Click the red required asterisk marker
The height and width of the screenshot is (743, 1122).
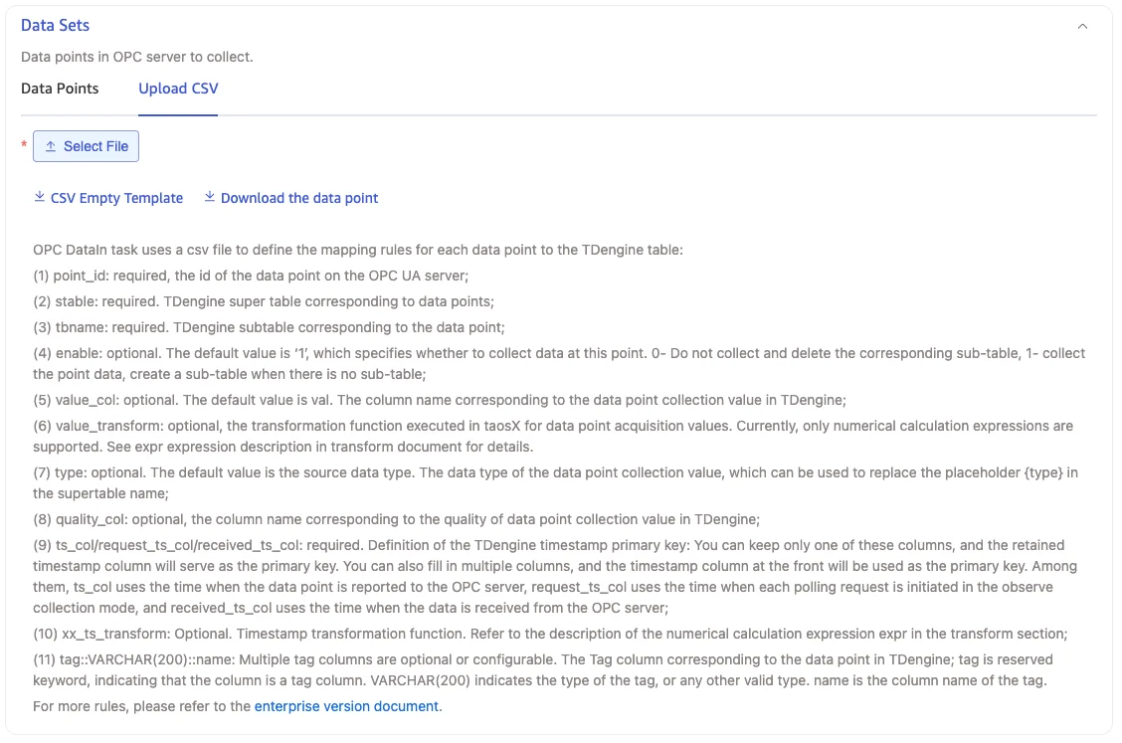click(x=24, y=145)
